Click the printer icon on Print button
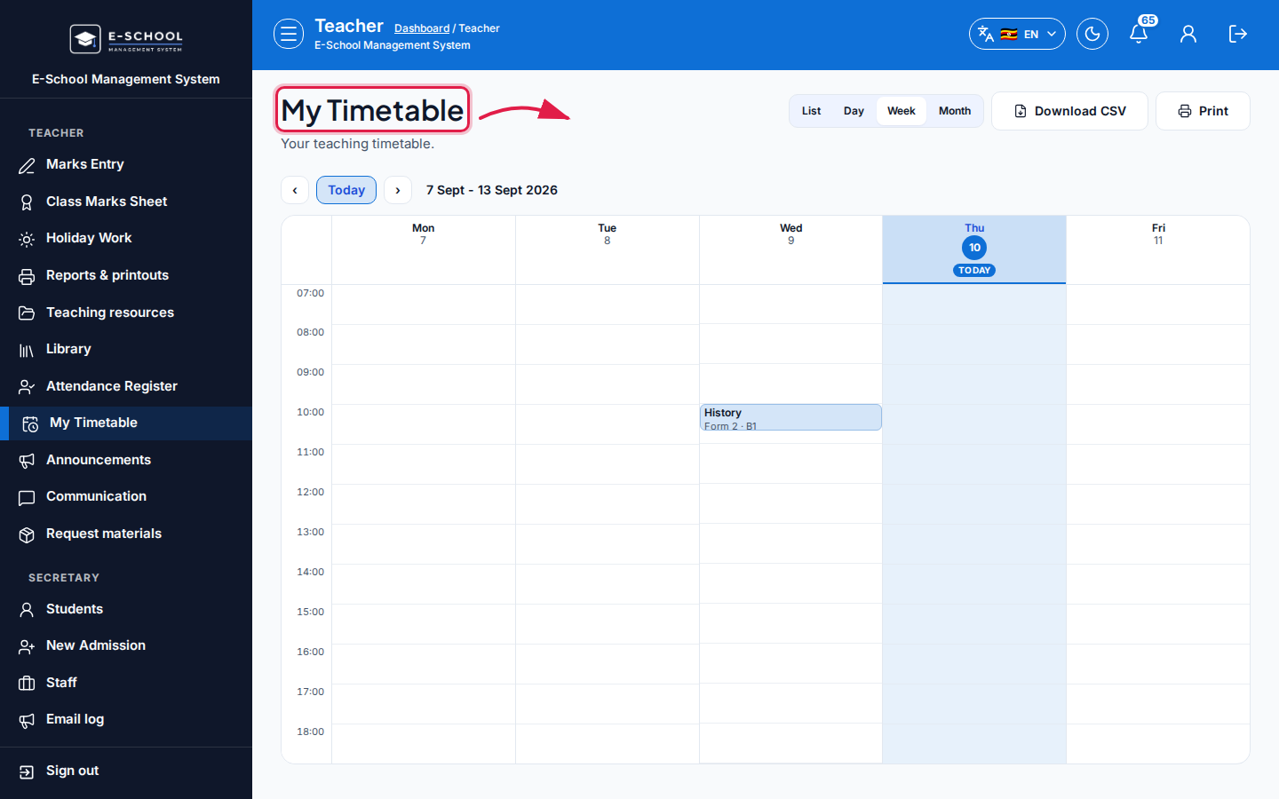The height and width of the screenshot is (799, 1279). (1185, 111)
